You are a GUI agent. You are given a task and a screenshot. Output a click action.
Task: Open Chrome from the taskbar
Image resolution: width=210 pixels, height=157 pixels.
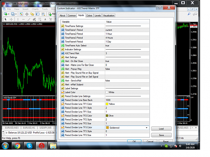[x=17, y=146]
